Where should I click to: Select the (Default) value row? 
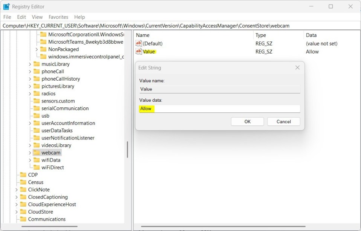click(152, 44)
